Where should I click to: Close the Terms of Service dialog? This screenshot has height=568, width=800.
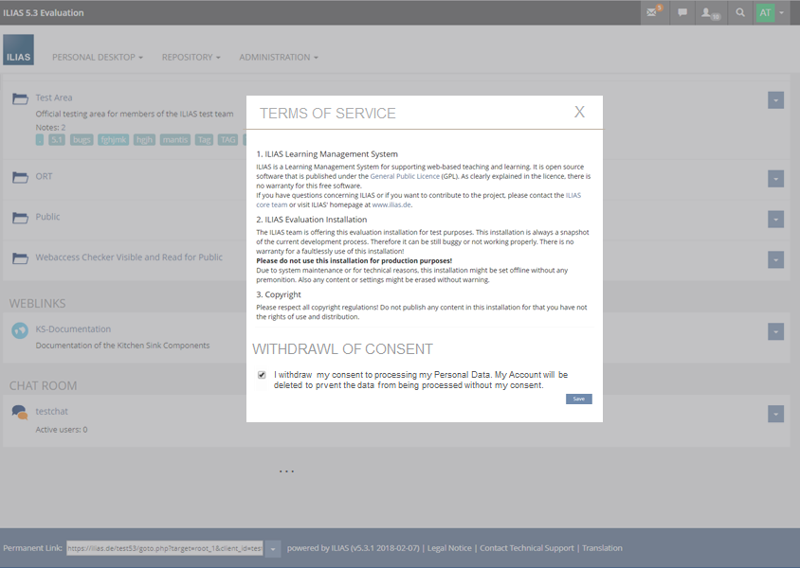coord(579,112)
